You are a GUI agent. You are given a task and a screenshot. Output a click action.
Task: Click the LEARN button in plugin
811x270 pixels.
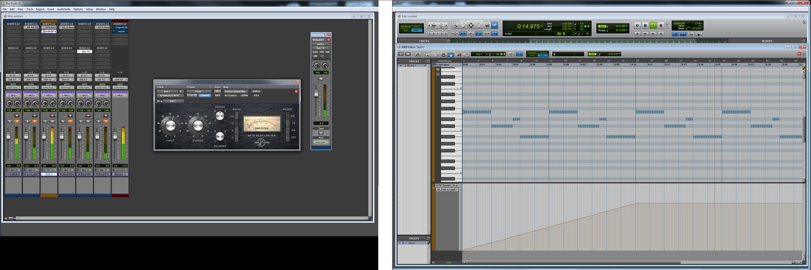click(x=245, y=95)
